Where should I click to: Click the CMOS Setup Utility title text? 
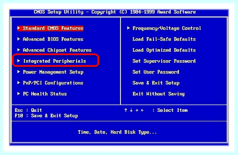click(115, 12)
